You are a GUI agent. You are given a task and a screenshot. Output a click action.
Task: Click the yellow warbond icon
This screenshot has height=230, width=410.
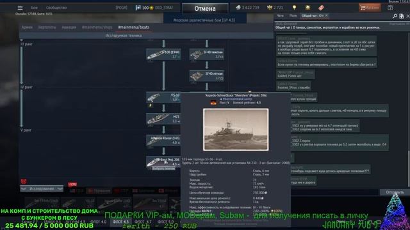[x=307, y=8]
